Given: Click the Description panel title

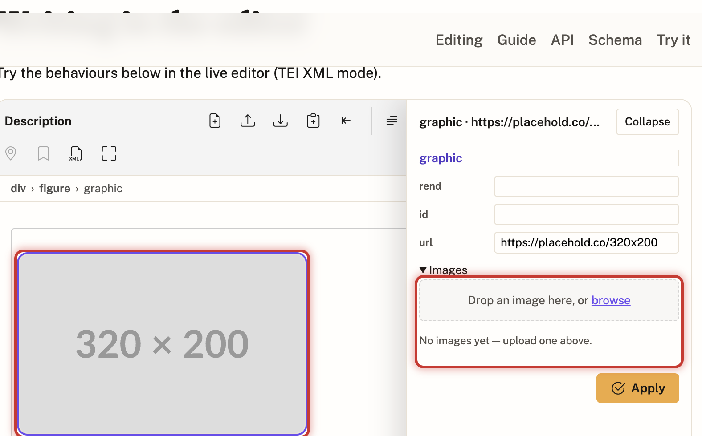Looking at the screenshot, I should (x=38, y=121).
